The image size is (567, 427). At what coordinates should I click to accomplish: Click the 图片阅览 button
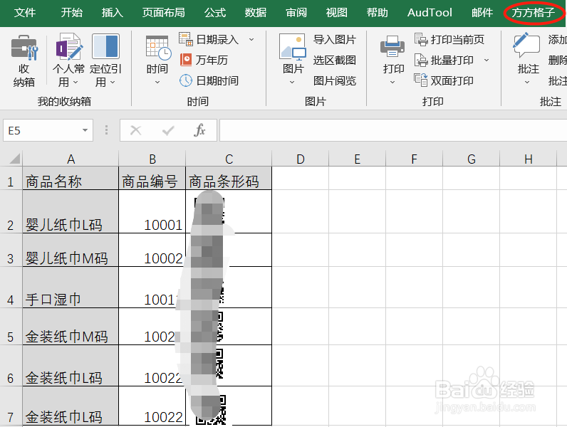[x=335, y=80]
